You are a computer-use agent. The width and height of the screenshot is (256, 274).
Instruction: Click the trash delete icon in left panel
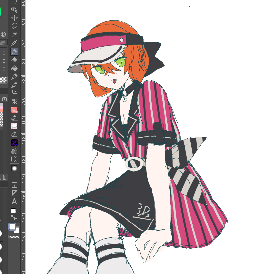coord(4,177)
